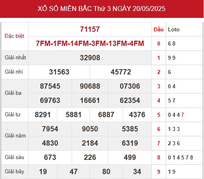Click loto values '2 3 6' for head 7
The width and height of the screenshot is (204, 179).
tap(174, 143)
